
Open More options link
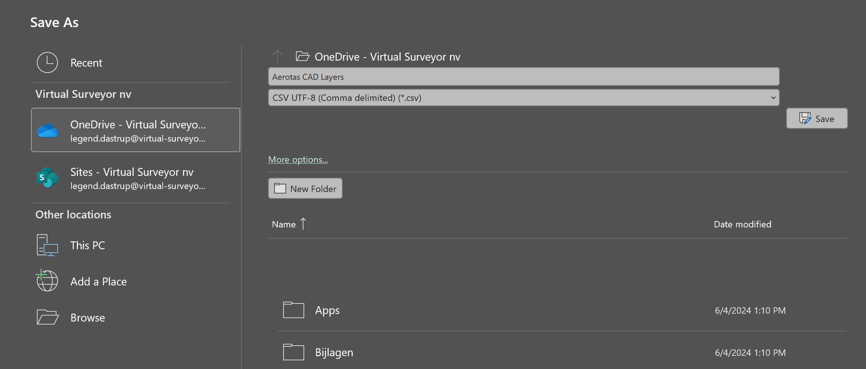pos(298,160)
